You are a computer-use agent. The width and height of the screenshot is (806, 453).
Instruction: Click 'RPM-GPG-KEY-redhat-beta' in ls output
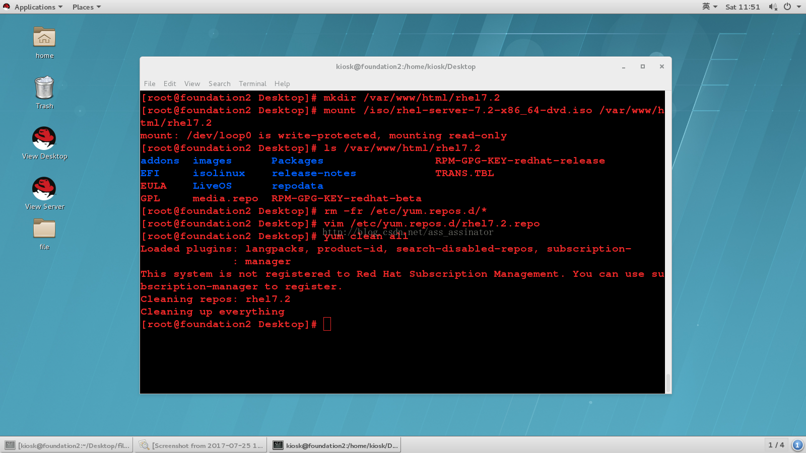[347, 198]
